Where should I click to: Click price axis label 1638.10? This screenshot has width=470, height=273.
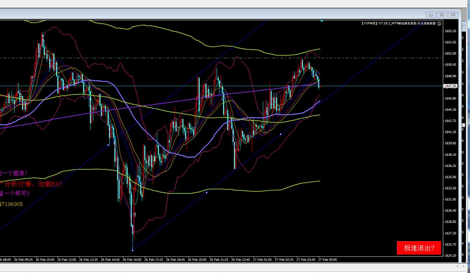coord(450,154)
